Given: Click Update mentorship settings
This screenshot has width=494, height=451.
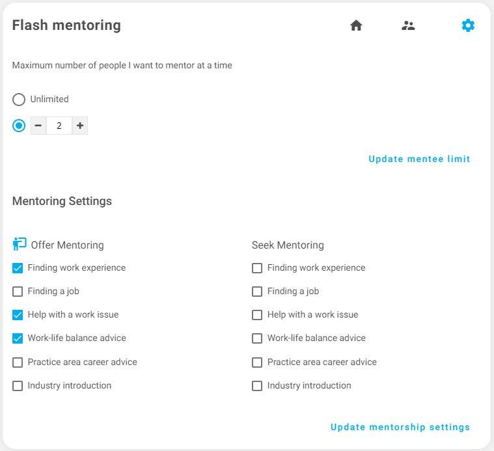Looking at the screenshot, I should (400, 427).
